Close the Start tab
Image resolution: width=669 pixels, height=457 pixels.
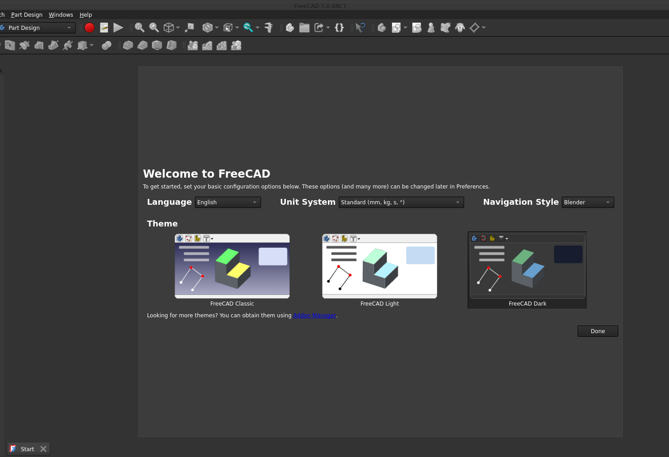43,449
